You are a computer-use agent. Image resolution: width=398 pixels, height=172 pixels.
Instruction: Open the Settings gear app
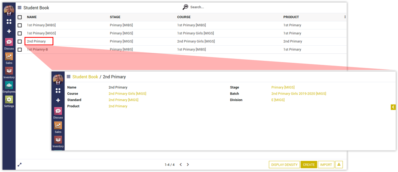coord(9,100)
